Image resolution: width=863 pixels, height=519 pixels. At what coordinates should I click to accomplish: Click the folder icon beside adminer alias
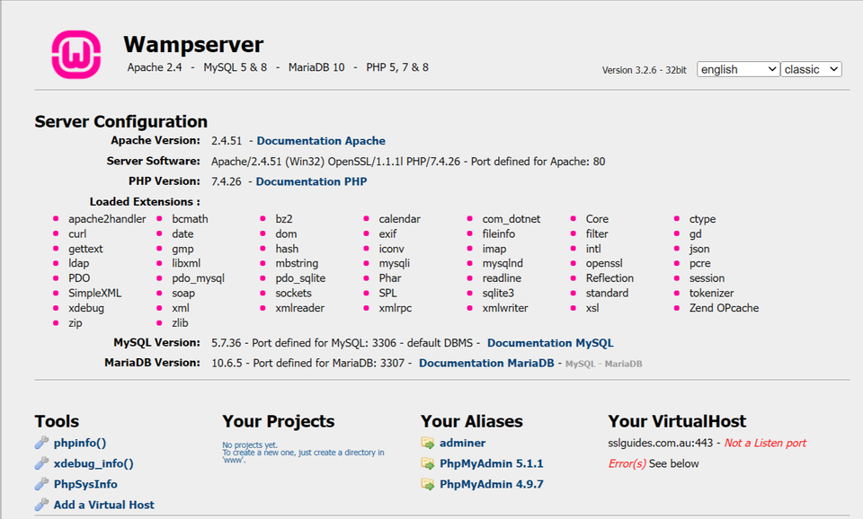click(x=427, y=443)
